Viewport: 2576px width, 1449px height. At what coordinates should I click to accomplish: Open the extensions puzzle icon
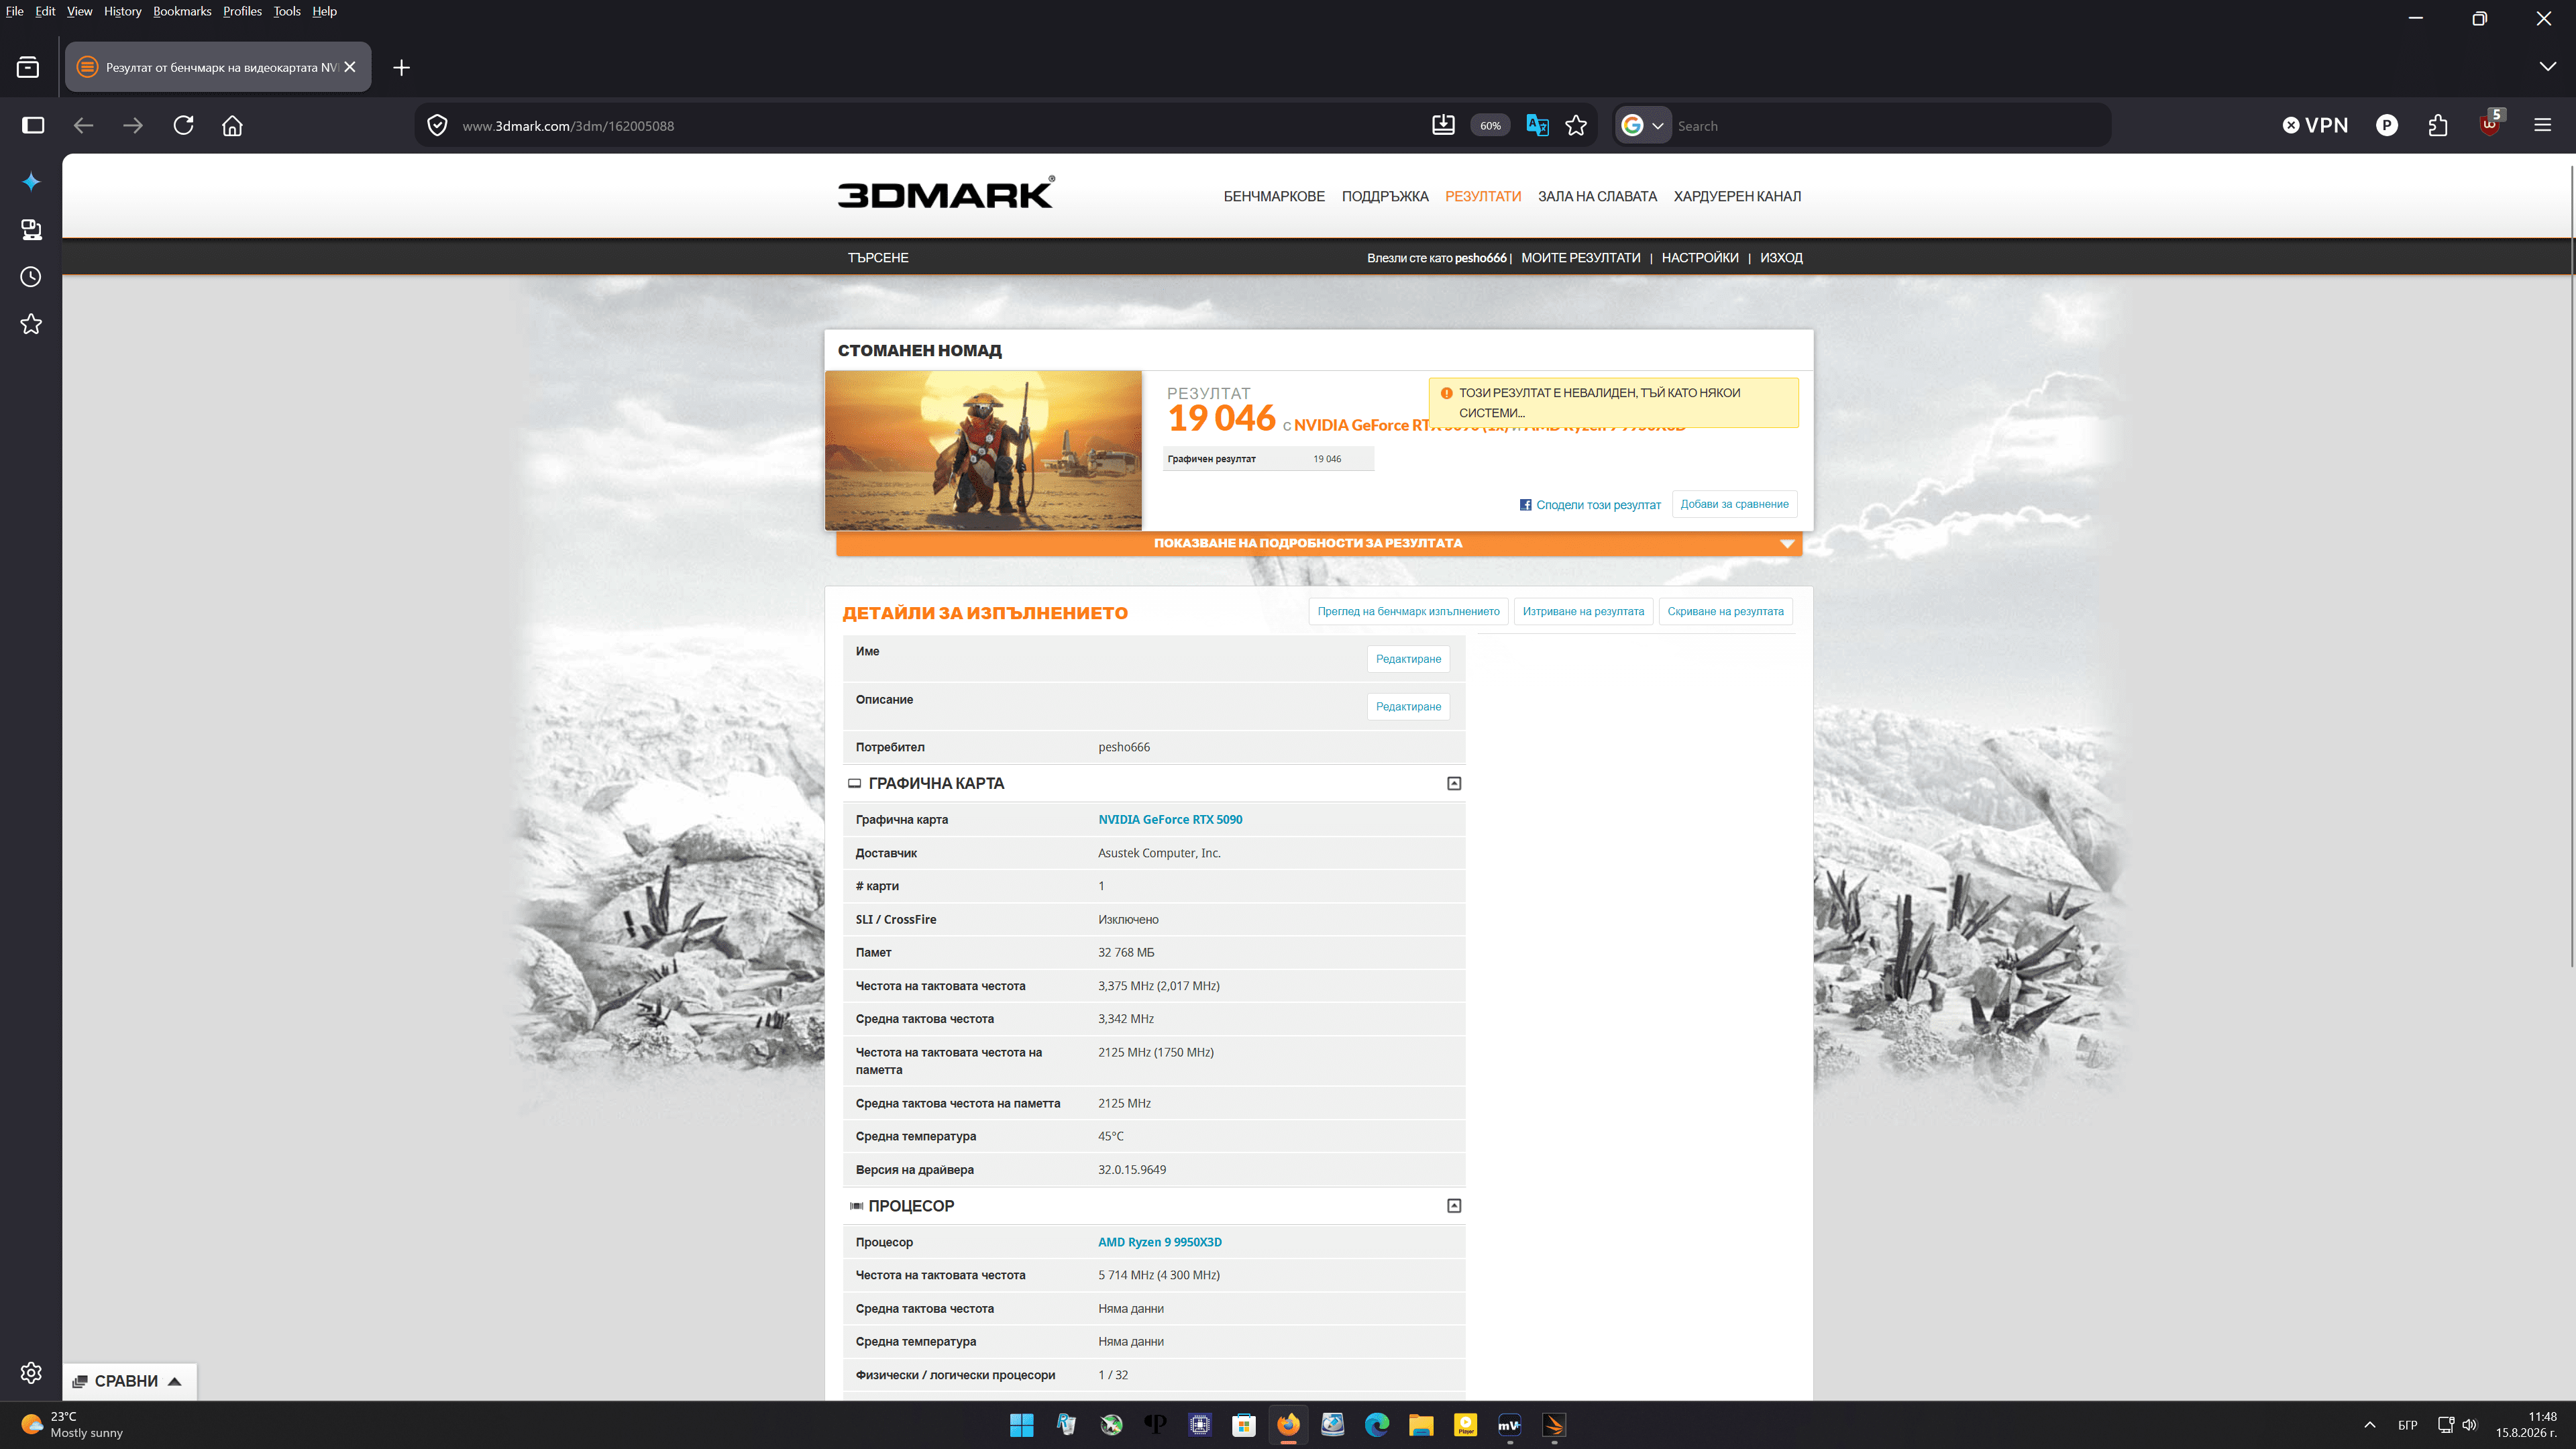(2438, 125)
